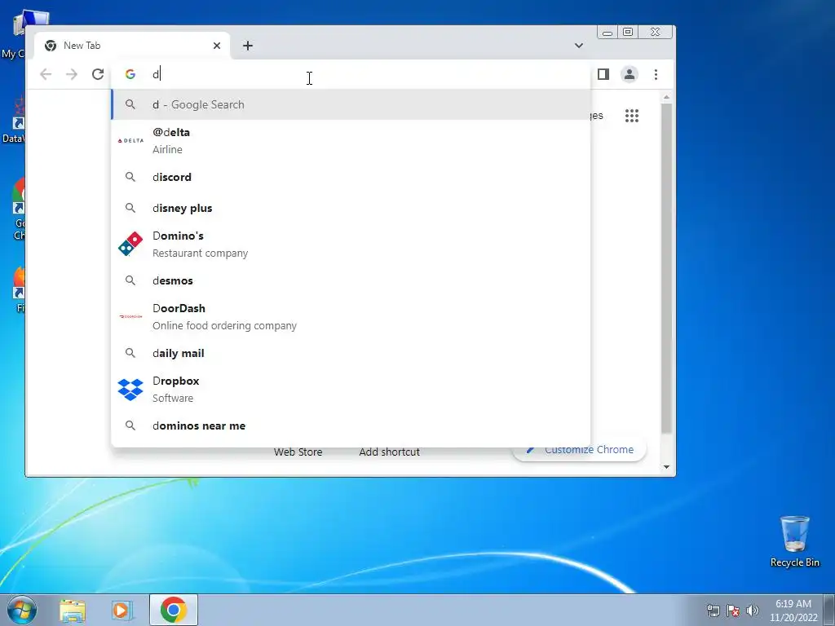Select the 'd - Google Search' suggestion
The width and height of the screenshot is (835, 626).
351,104
